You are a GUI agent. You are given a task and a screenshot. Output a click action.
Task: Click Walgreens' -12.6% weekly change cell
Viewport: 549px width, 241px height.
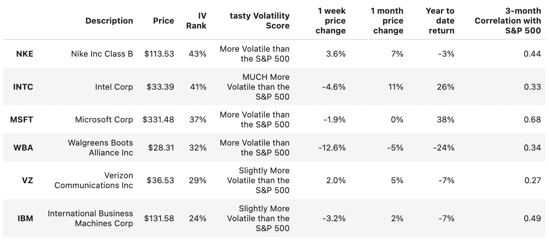tap(332, 147)
